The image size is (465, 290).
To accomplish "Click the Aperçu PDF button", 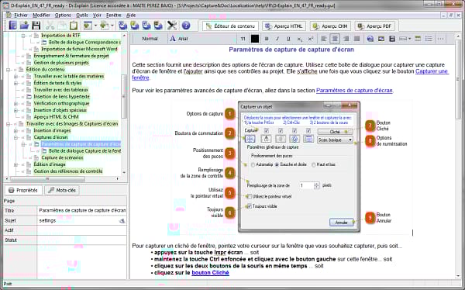I will pos(375,26).
